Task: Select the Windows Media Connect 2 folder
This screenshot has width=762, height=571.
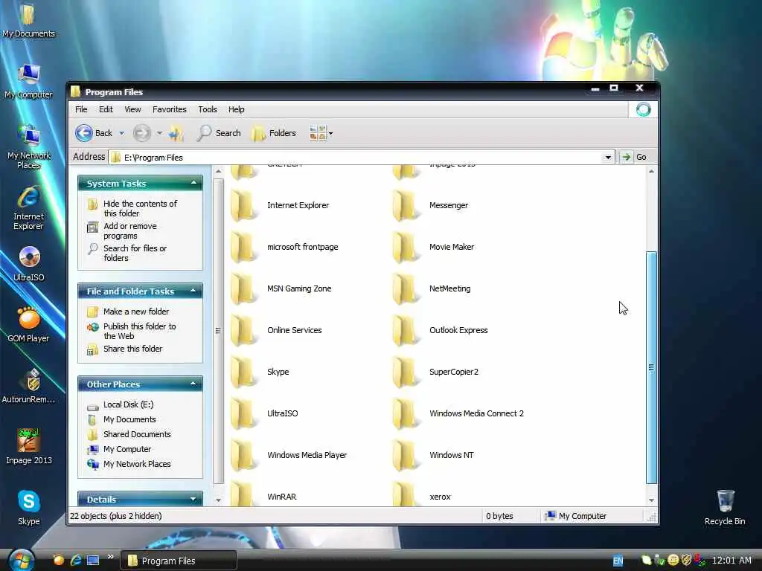Action: coord(458,413)
